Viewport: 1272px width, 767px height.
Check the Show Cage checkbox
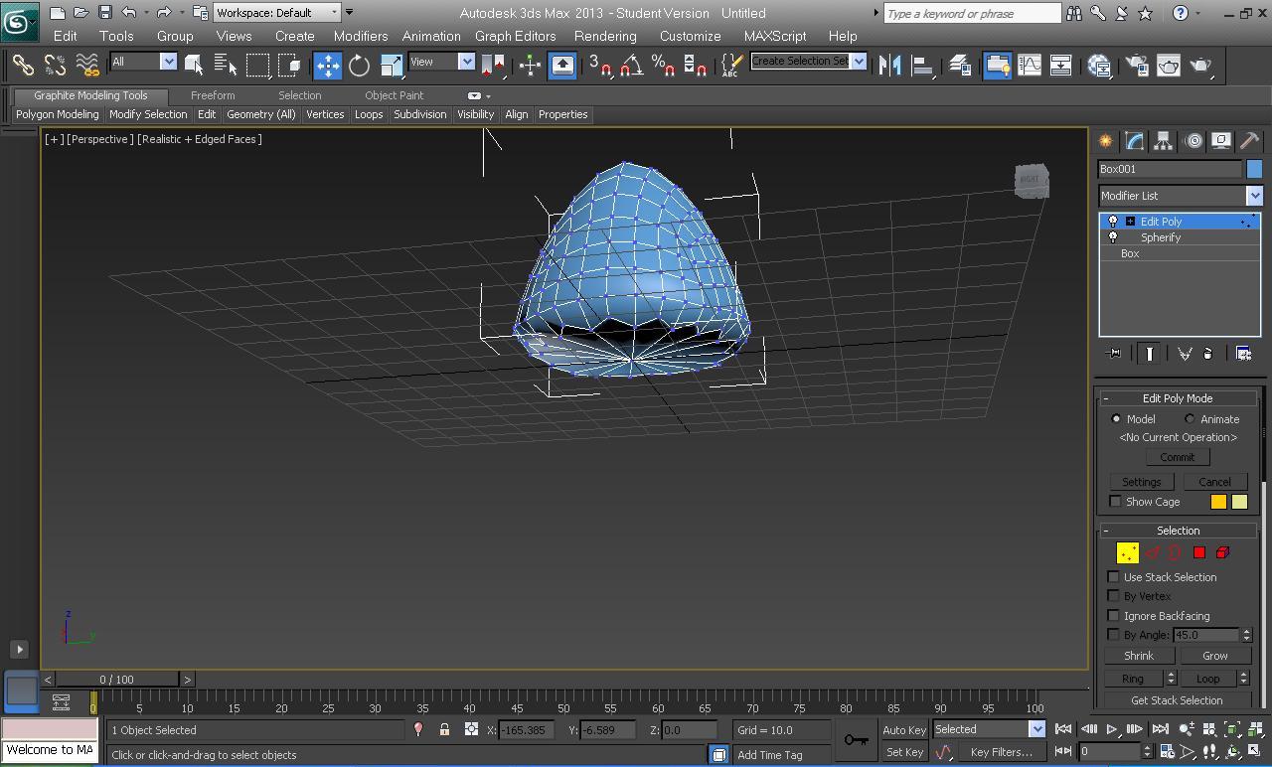click(x=1115, y=502)
